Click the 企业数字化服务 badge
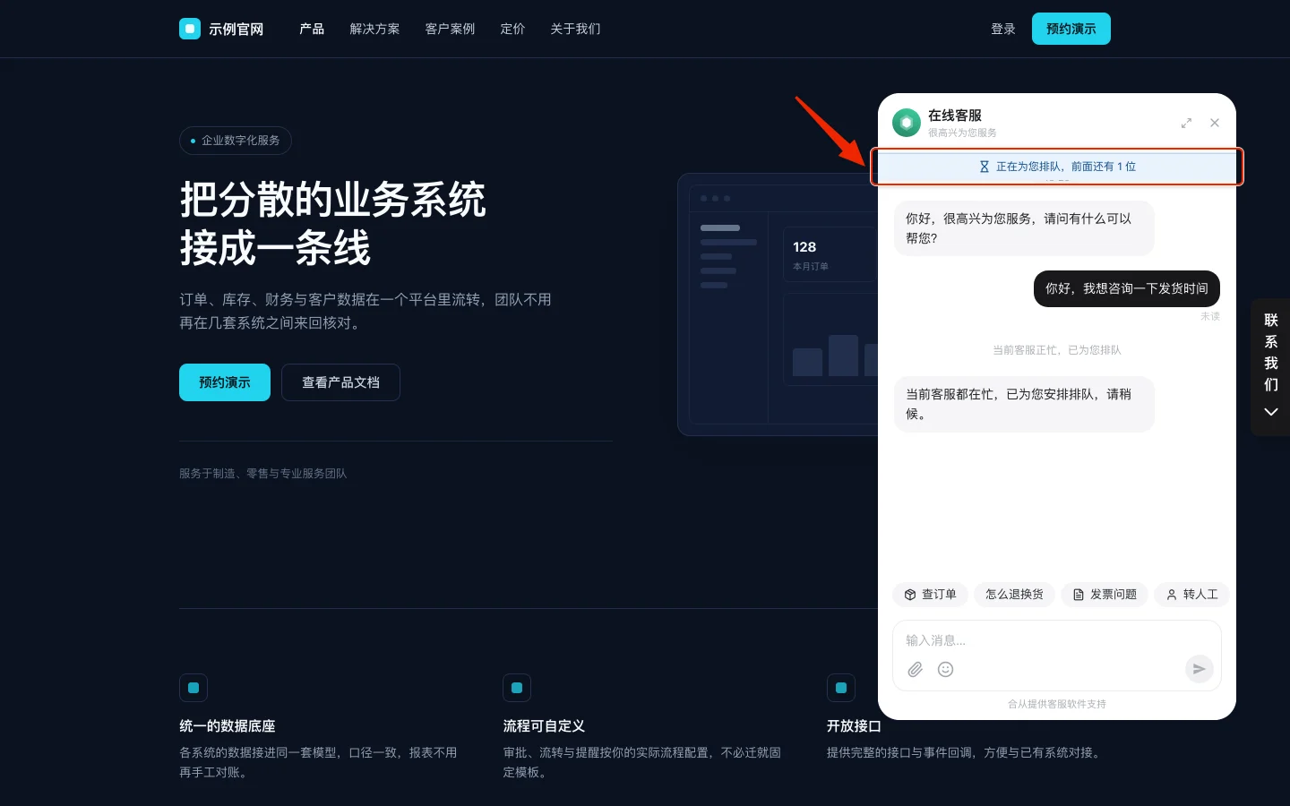Viewport: 1290px width, 806px height. coord(236,141)
